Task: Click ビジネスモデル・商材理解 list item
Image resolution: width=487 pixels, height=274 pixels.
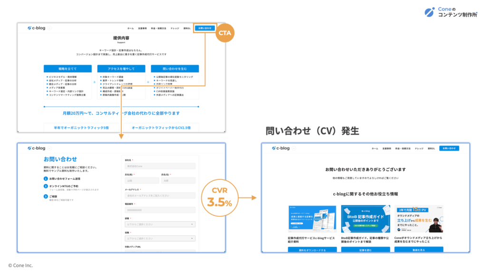Action: (62, 77)
